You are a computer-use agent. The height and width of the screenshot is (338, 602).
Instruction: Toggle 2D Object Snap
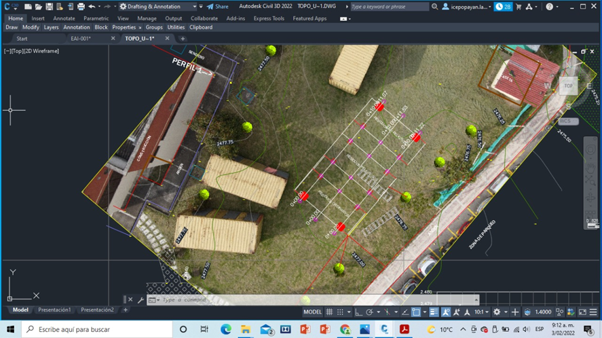coord(416,312)
